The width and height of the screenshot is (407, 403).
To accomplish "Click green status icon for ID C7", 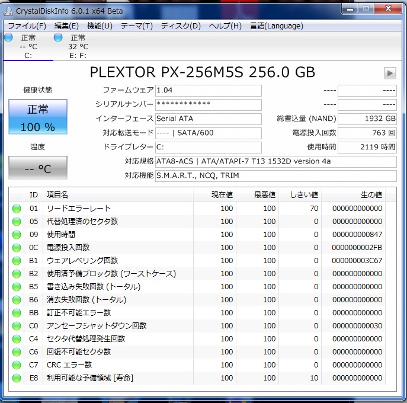I will [x=17, y=365].
